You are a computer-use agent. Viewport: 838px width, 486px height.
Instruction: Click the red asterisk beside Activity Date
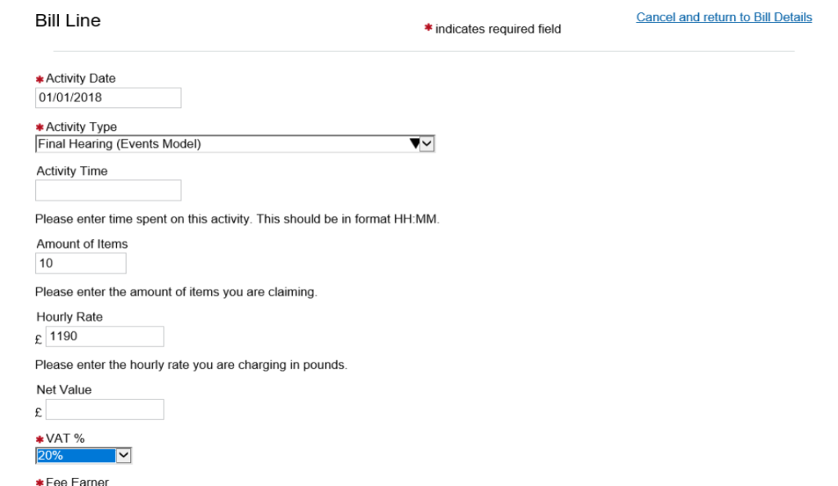pyautogui.click(x=39, y=79)
